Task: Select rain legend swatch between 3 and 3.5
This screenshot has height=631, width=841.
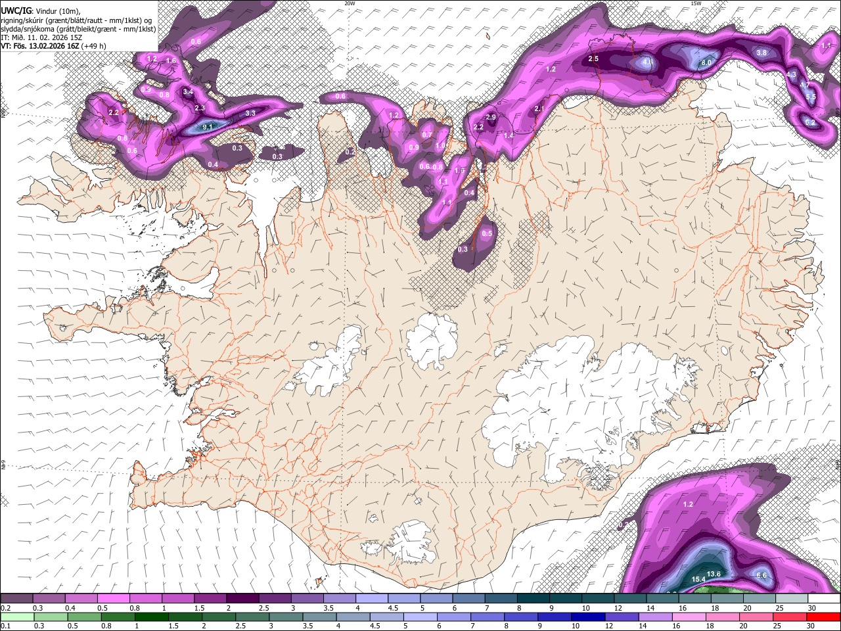Action: pos(286,617)
